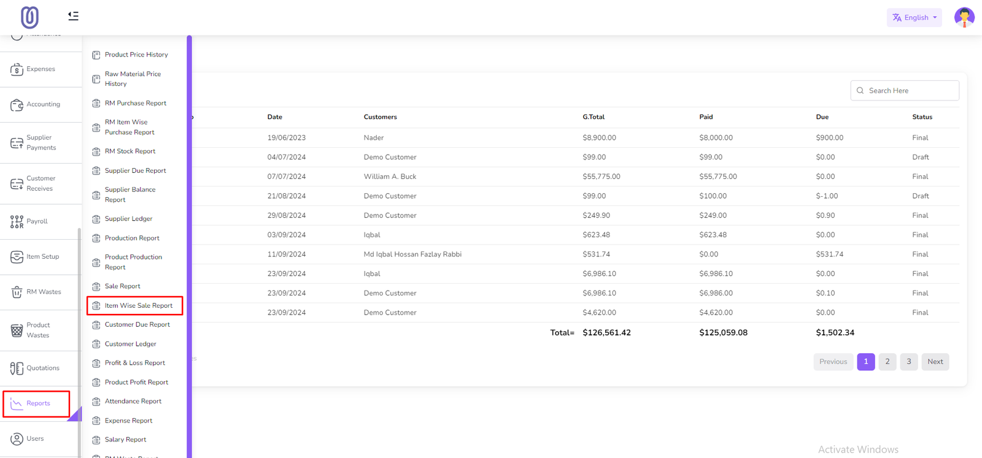Click the Expenses wallet icon
The height and width of the screenshot is (458, 982).
click(x=17, y=69)
